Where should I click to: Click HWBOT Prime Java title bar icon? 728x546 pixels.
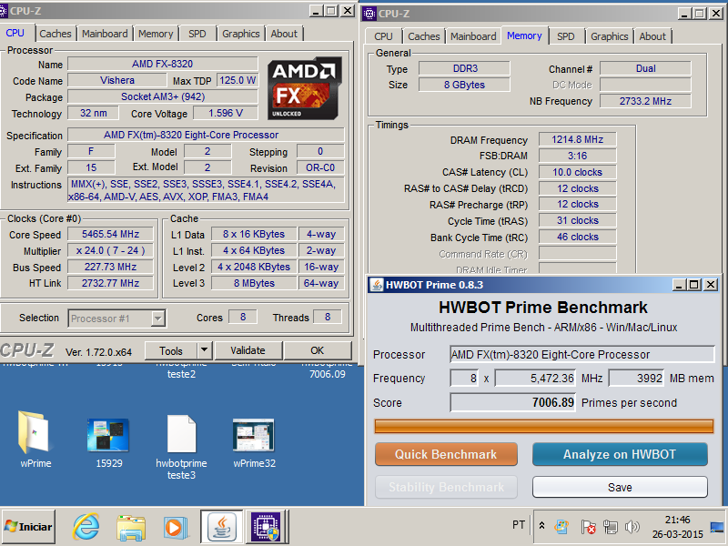377,285
